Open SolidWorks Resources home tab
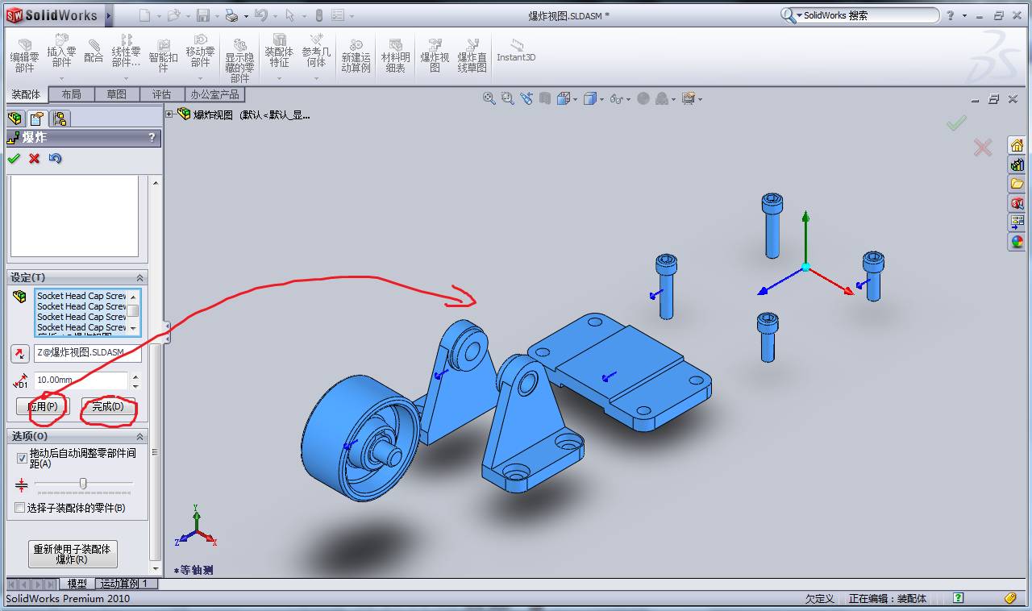 1017,145
